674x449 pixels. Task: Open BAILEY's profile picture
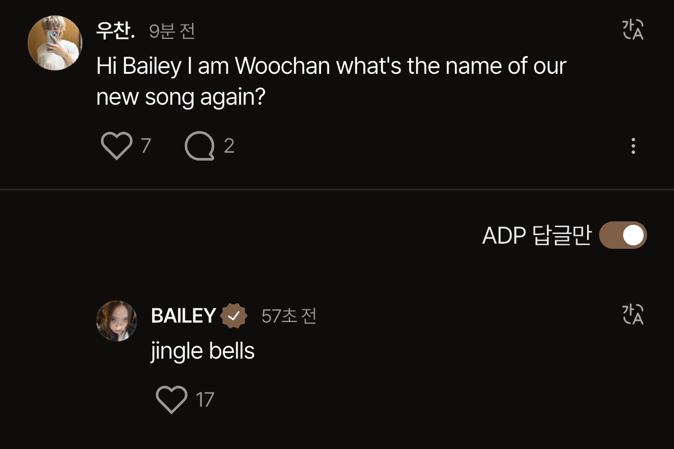coord(117,321)
